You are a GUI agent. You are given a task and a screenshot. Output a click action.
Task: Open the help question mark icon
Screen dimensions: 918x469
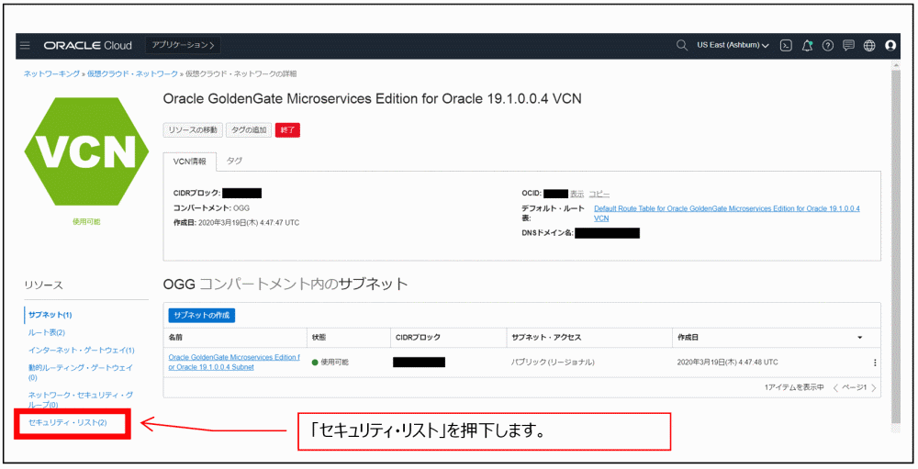pos(828,46)
